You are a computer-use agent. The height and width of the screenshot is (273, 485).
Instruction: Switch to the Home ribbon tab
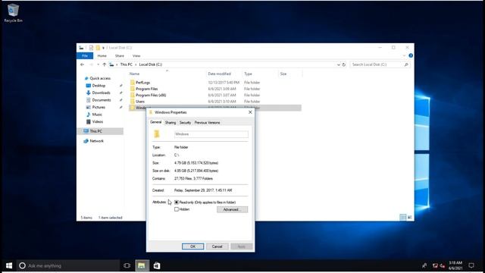(x=102, y=55)
